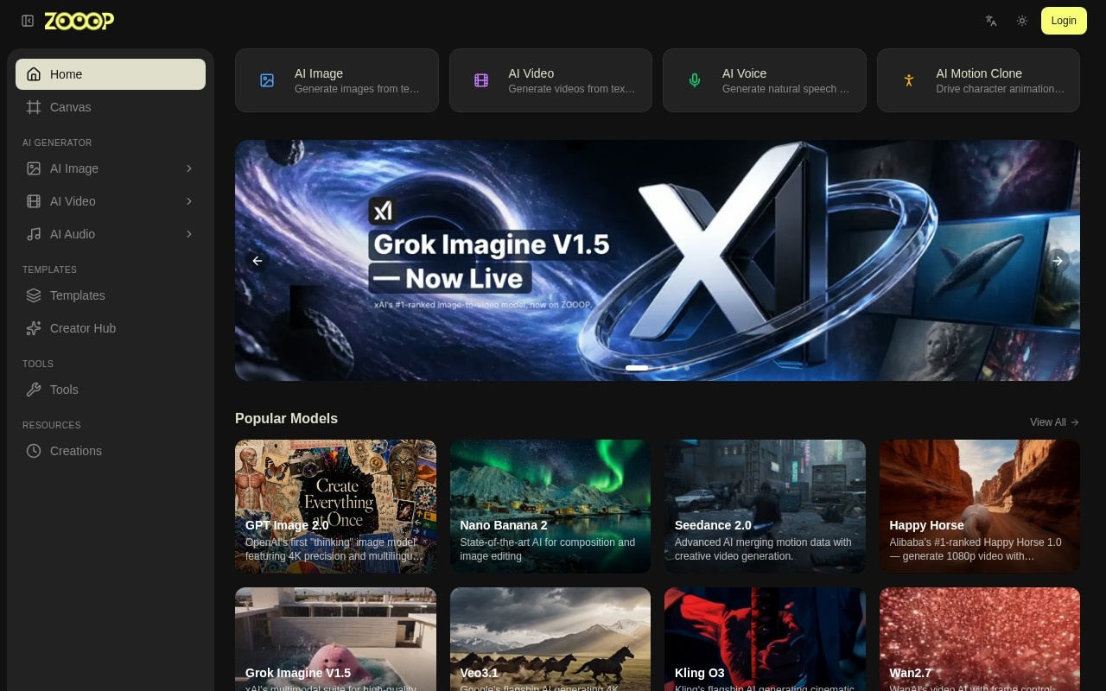The image size is (1106, 691).
Task: Expand the AI Image sidebar chevron
Action: point(189,168)
